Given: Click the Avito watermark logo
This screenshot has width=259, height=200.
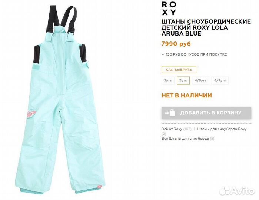Looking at the screenshot, I should pos(237,191).
